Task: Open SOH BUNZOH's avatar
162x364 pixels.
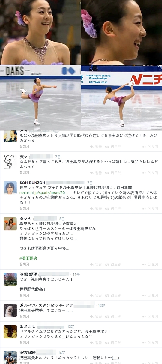Action: [10, 188]
